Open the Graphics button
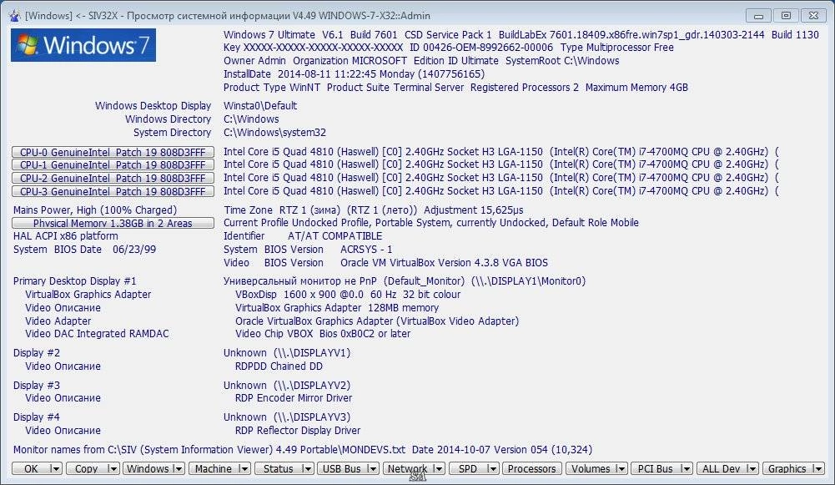The width and height of the screenshot is (835, 485). pos(787,468)
